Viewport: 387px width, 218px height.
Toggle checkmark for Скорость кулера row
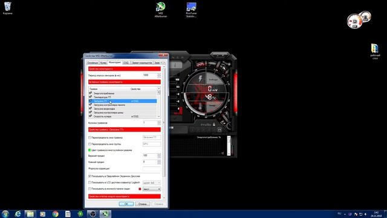[90, 116]
